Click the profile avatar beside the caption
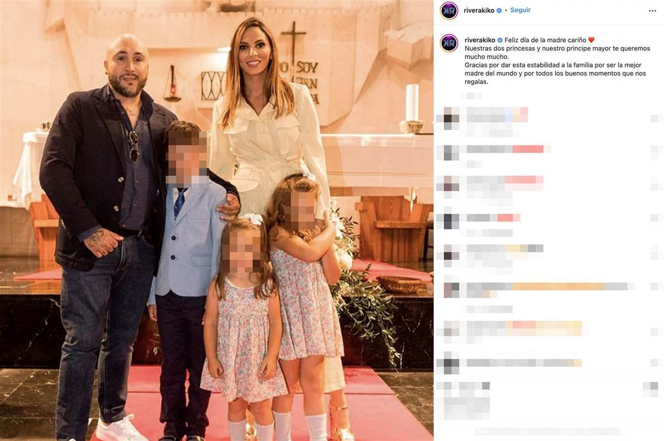664x441 pixels. pyautogui.click(x=449, y=43)
